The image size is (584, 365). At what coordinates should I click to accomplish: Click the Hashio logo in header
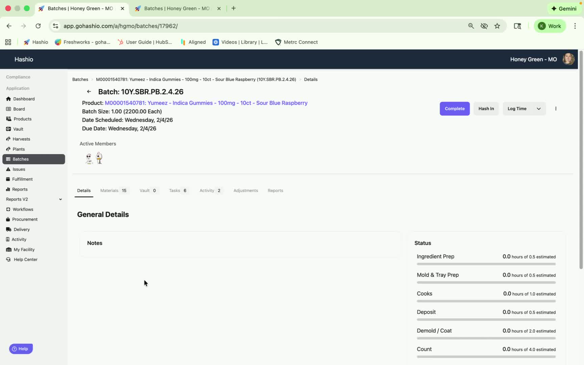click(24, 59)
